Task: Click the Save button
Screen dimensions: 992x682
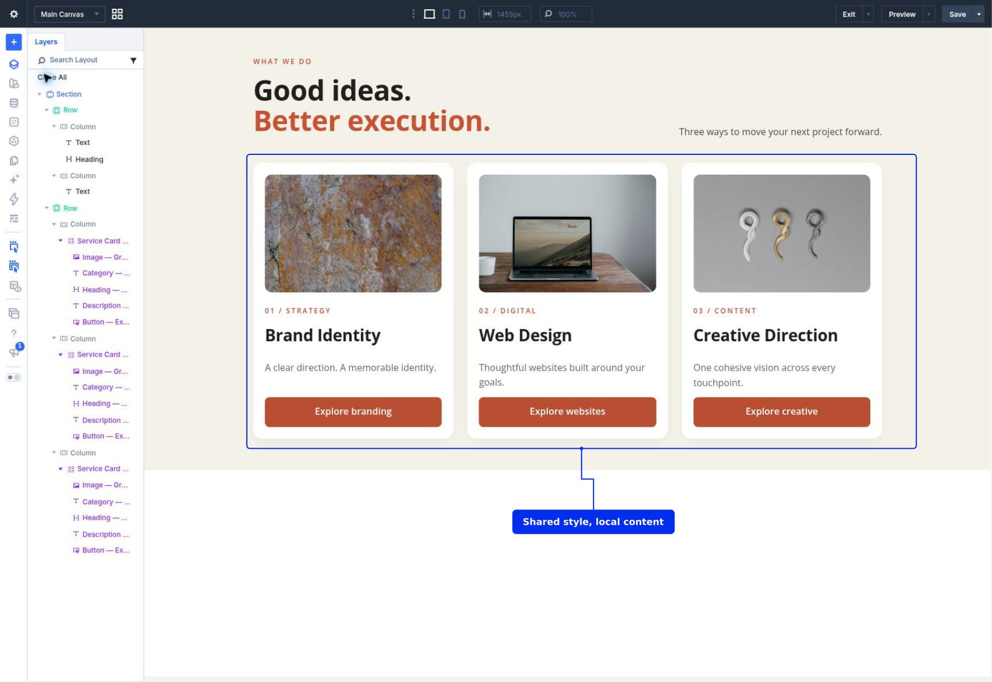Action: [957, 14]
